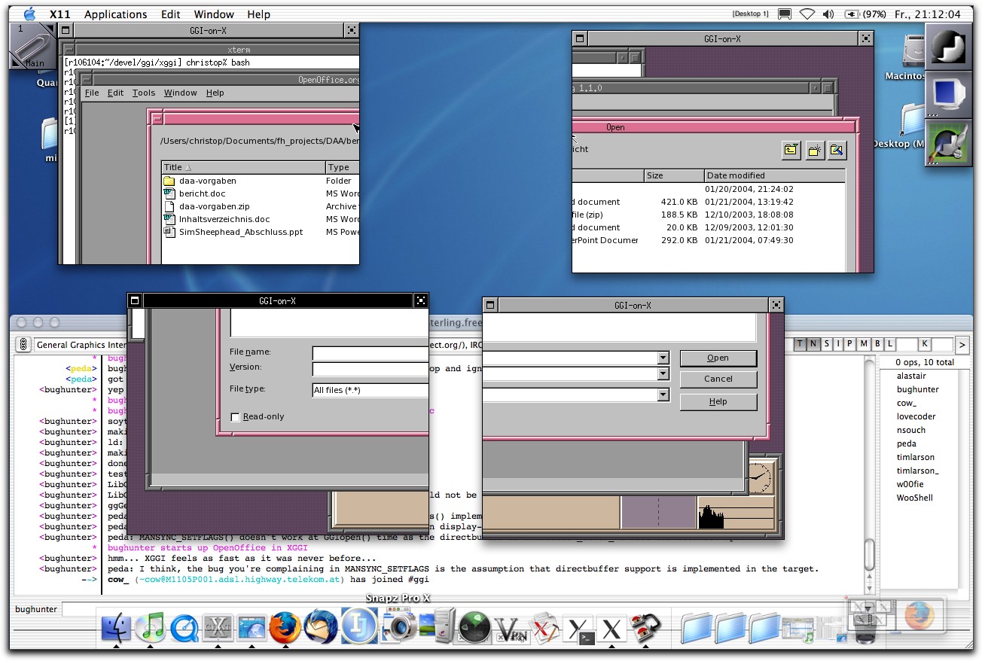982x661 pixels.
Task: Click the CPU load graph applet
Action: (735, 513)
